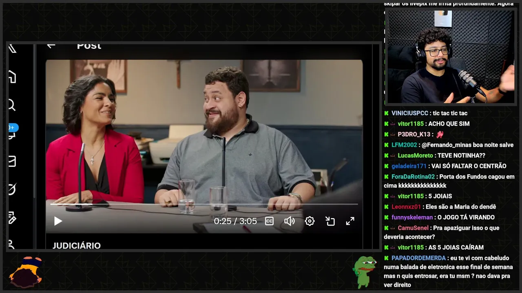
Task: Open Home in the X sidebar
Action: [x=12, y=77]
